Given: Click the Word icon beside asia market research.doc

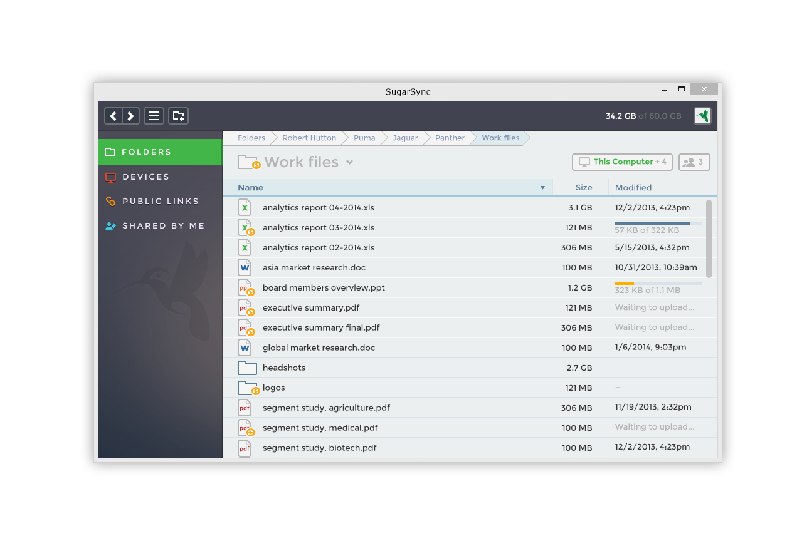Looking at the screenshot, I should (245, 267).
